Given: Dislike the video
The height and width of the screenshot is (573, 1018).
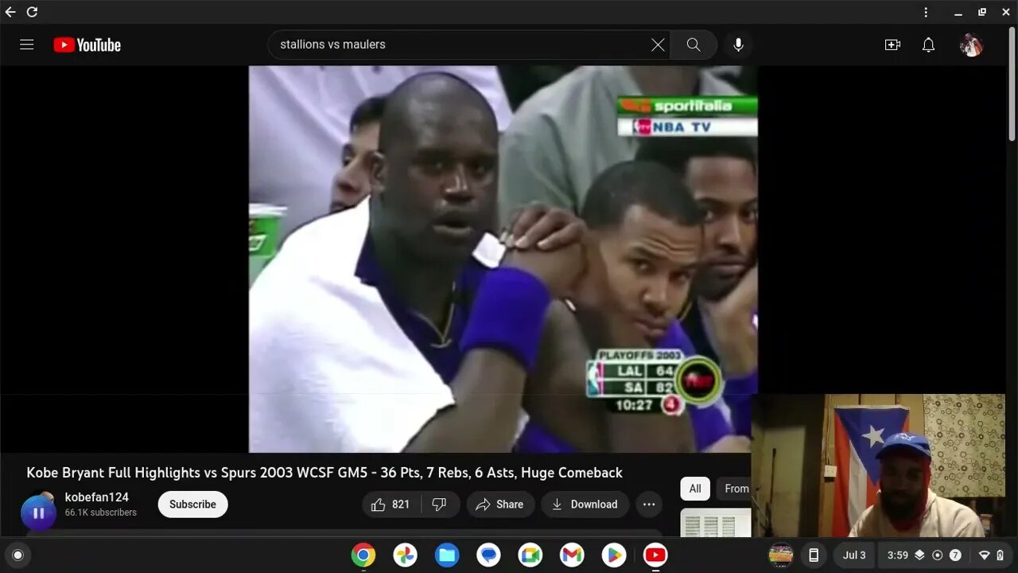Looking at the screenshot, I should click(440, 505).
